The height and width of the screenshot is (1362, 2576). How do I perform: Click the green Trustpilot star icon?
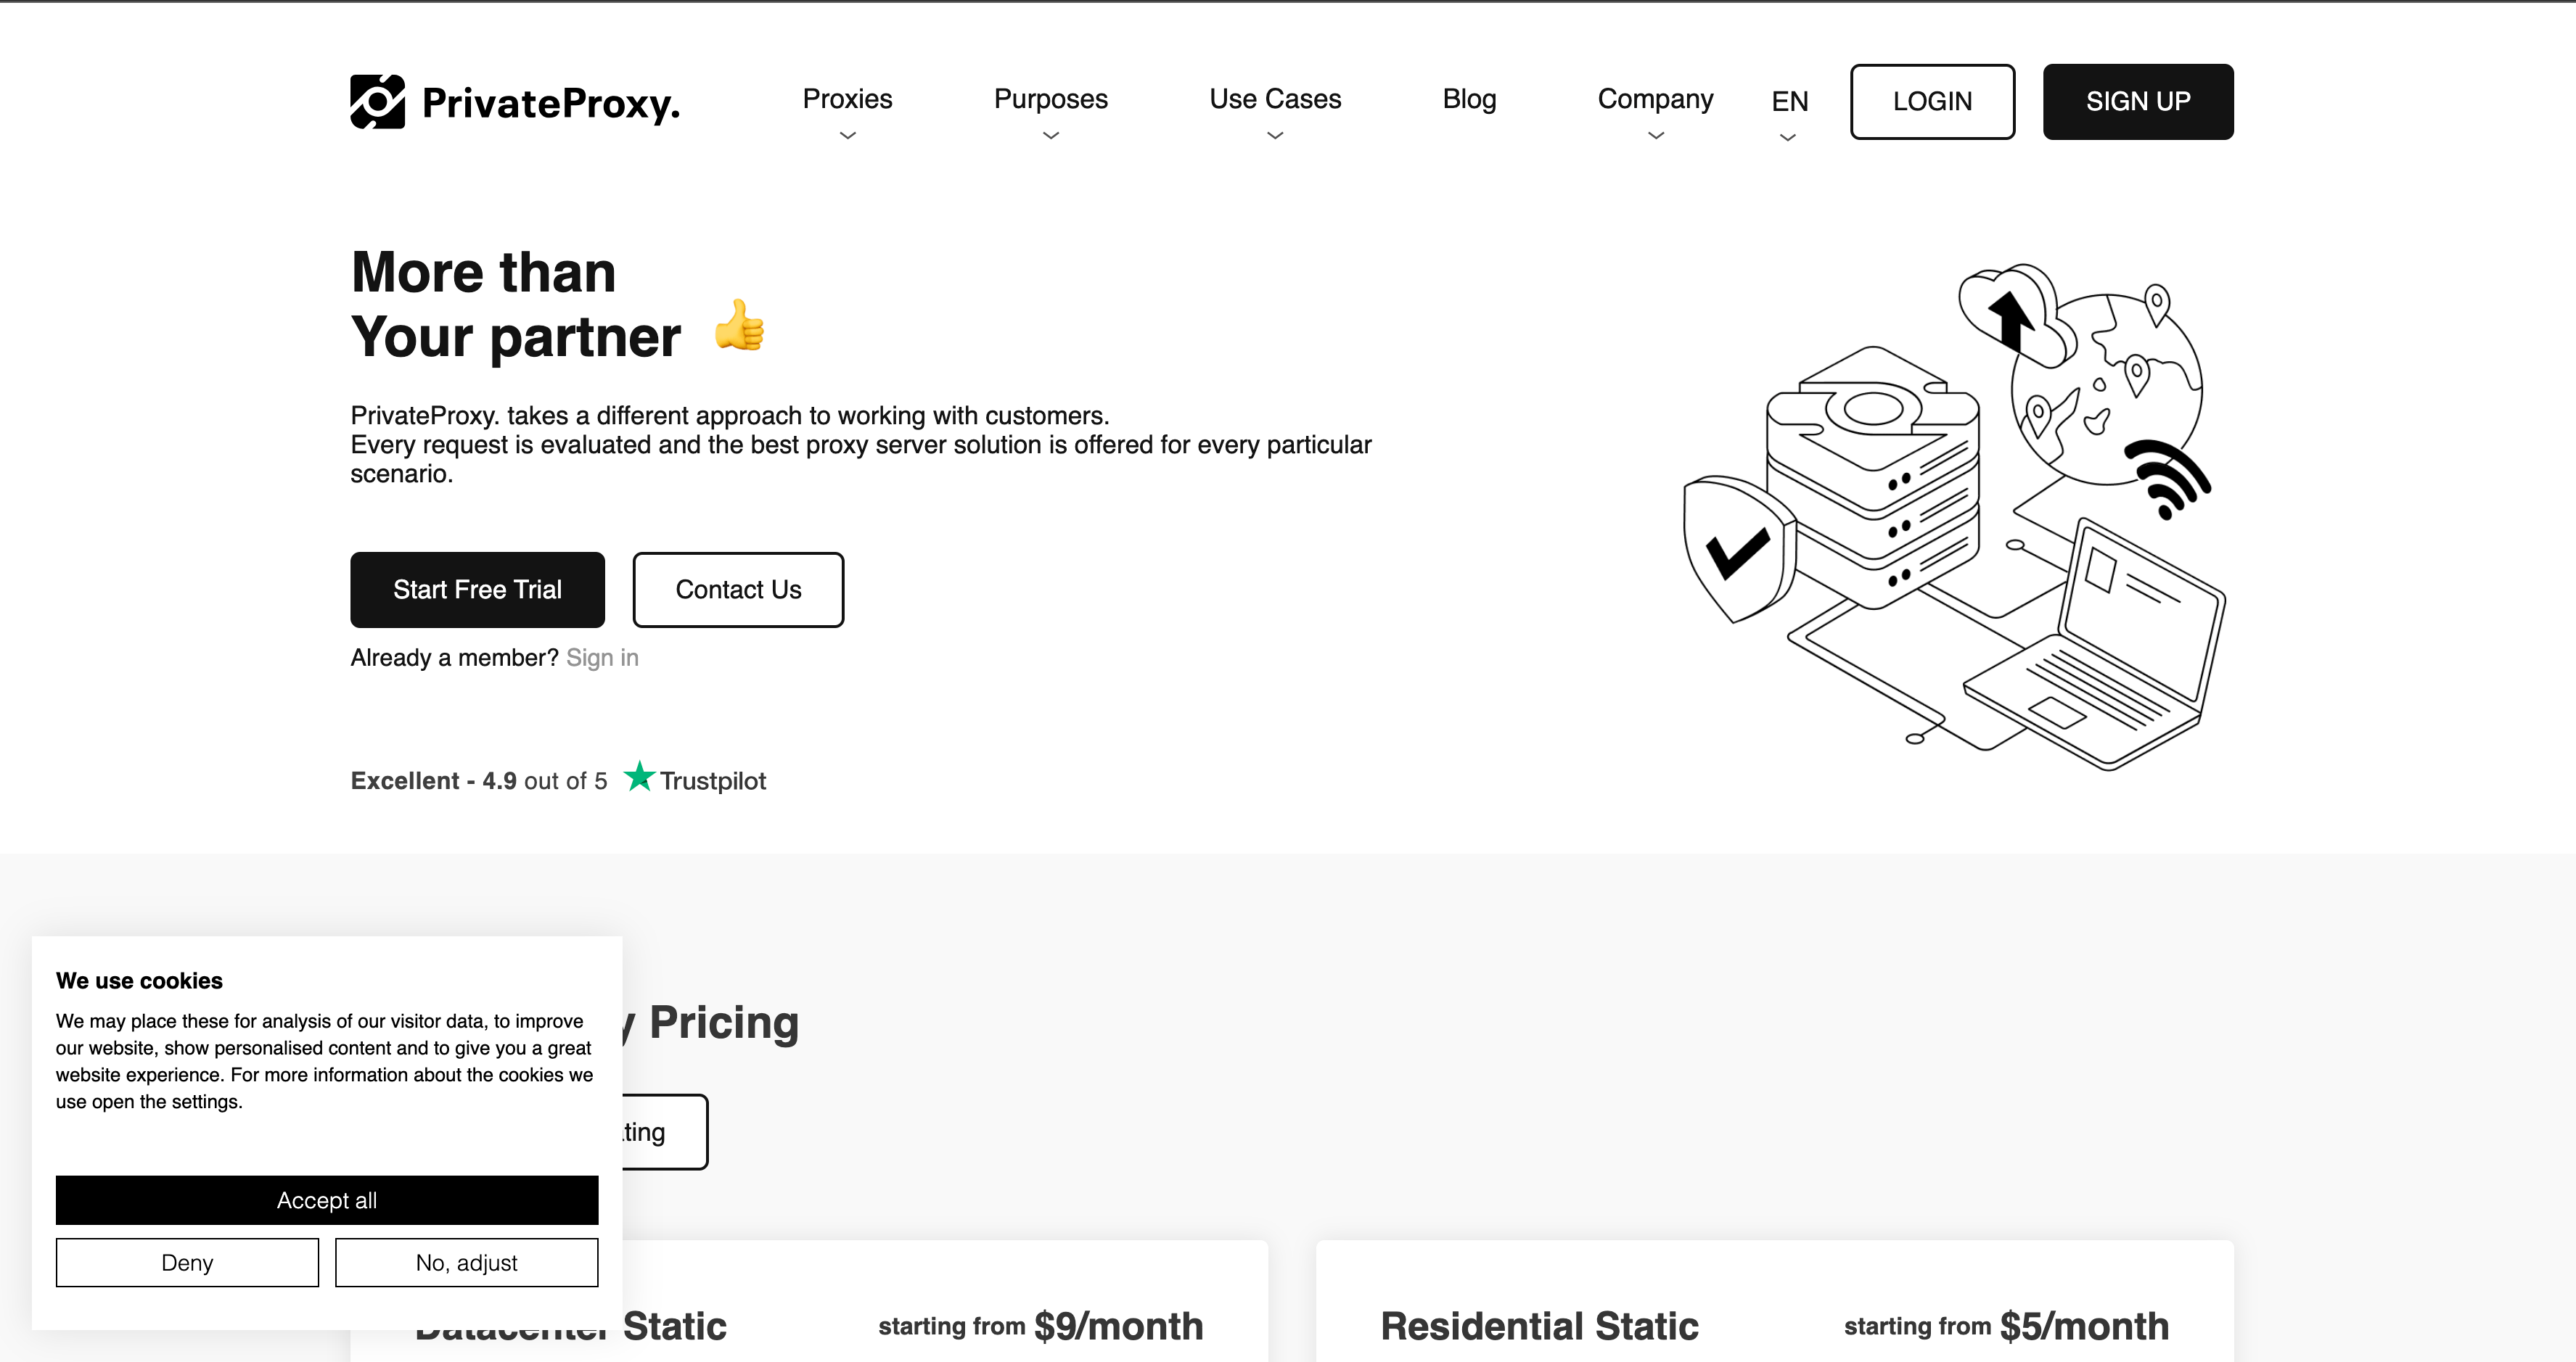639,777
